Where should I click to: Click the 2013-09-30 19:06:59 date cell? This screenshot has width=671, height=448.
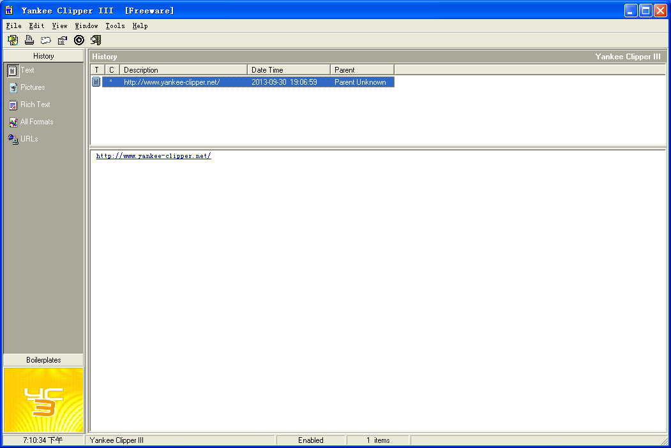pos(284,82)
